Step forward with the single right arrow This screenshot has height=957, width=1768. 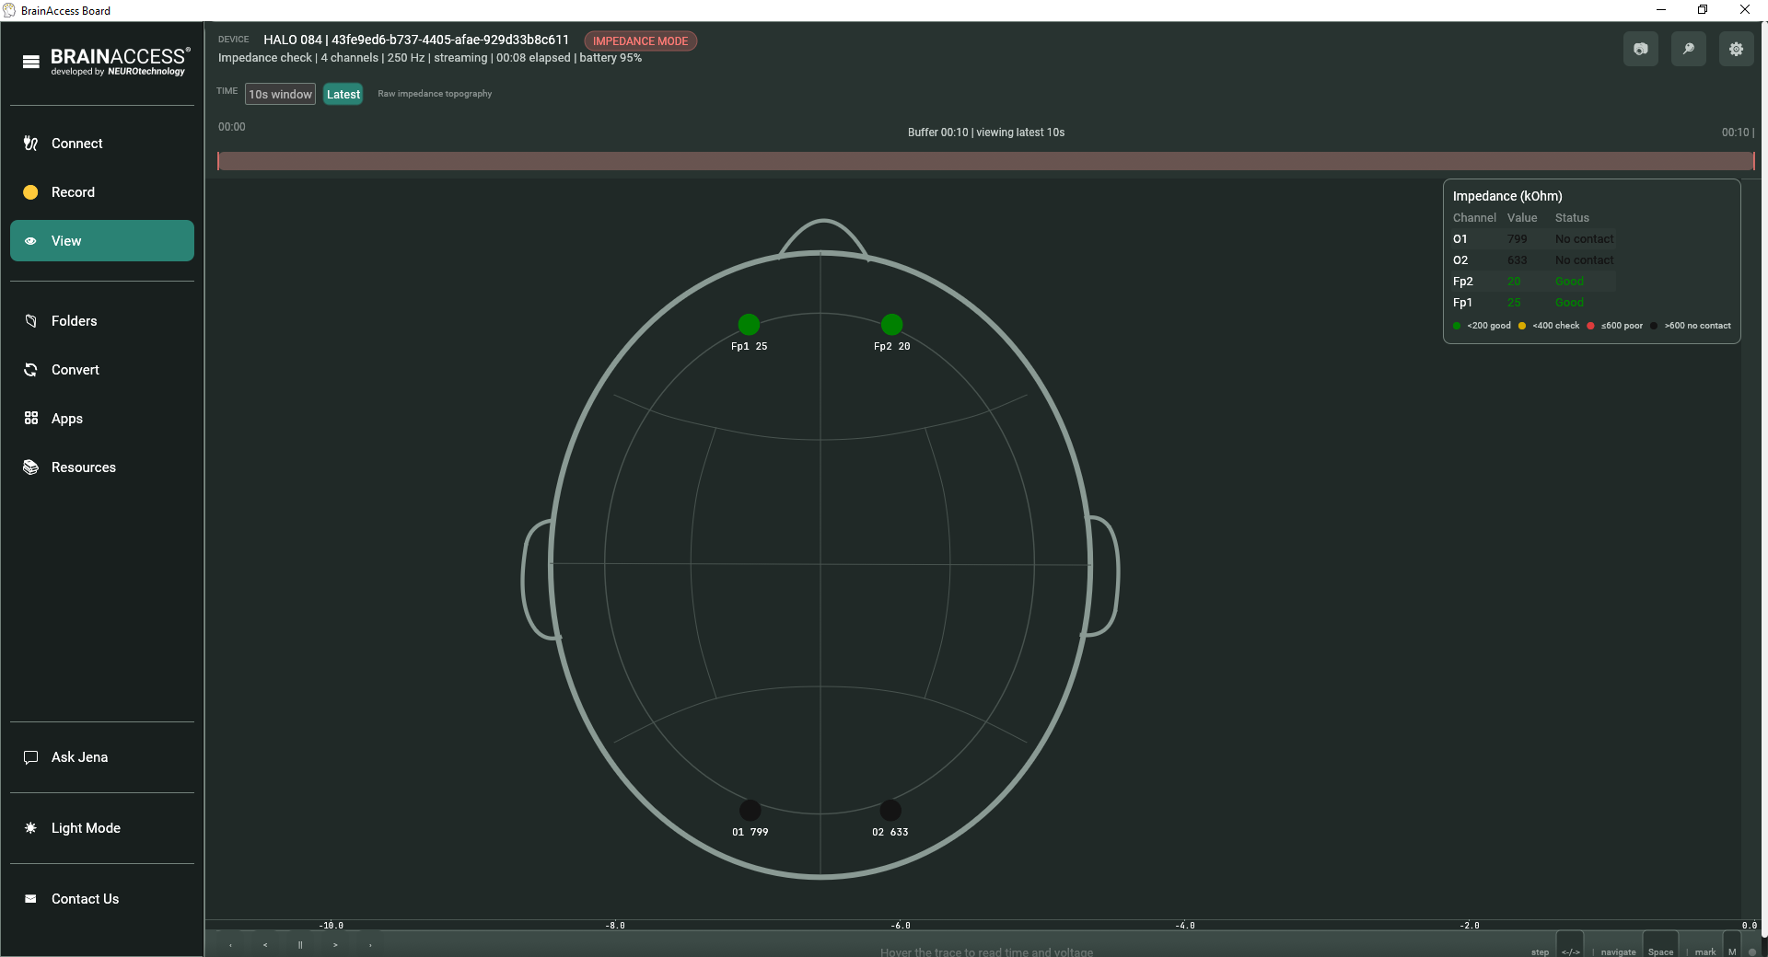click(335, 945)
